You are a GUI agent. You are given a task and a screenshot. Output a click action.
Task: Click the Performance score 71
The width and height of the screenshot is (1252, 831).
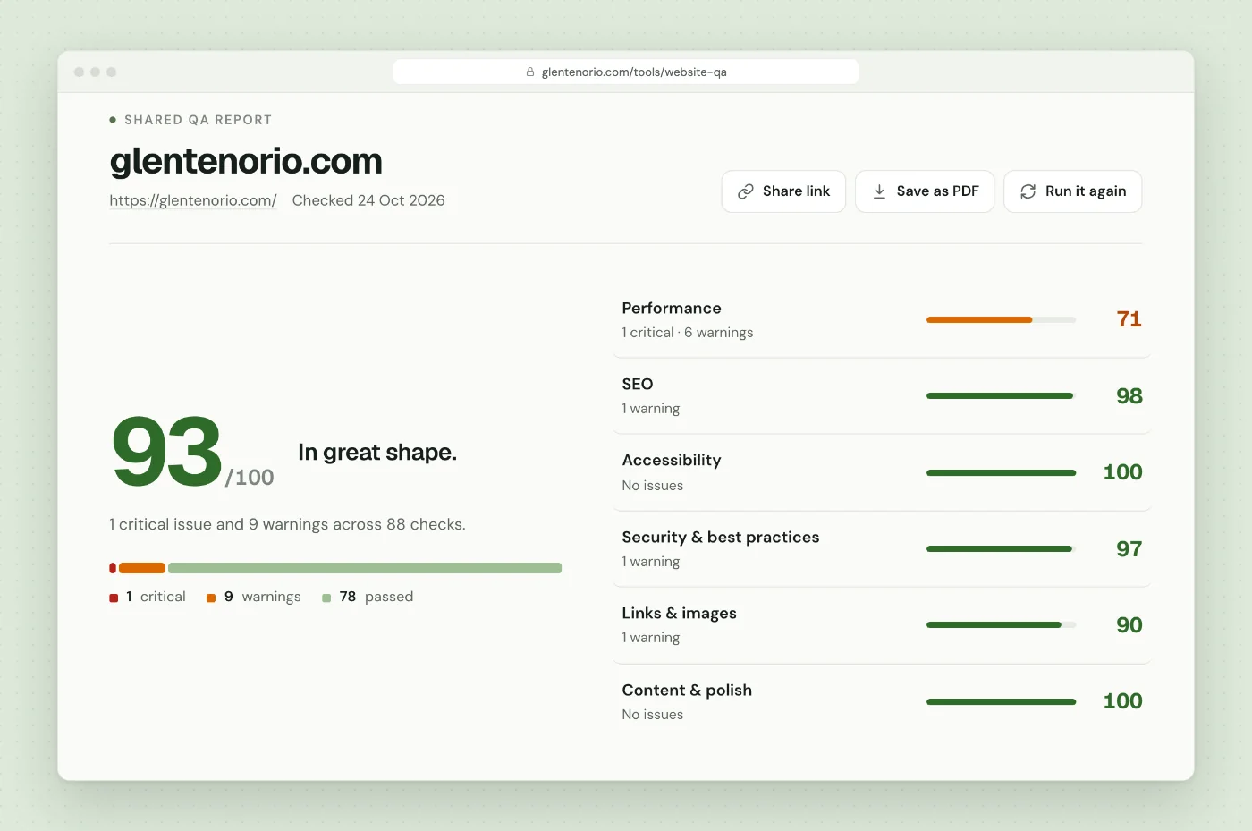click(x=1129, y=319)
